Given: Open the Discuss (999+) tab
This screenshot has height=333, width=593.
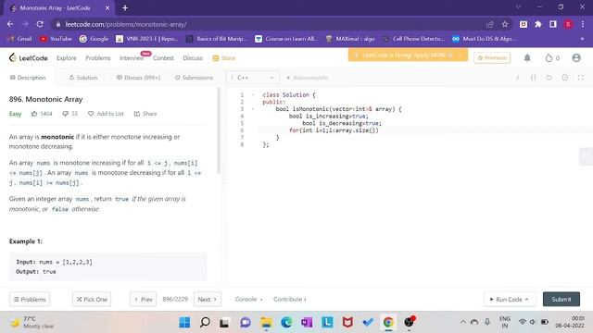Looking at the screenshot, I should point(138,78).
